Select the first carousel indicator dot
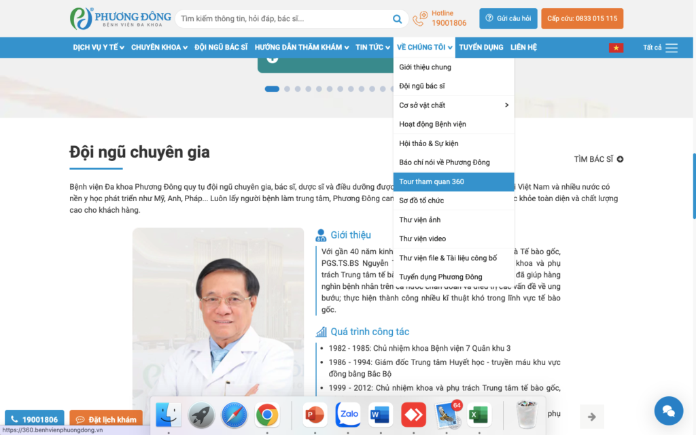 tap(272, 89)
